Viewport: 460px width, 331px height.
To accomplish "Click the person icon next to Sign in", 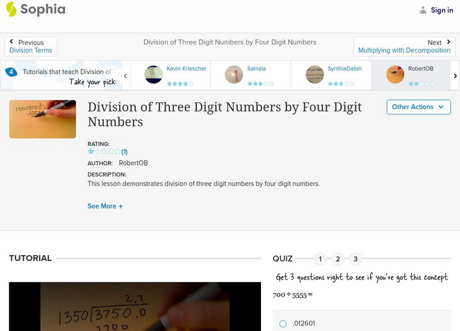I will [424, 9].
